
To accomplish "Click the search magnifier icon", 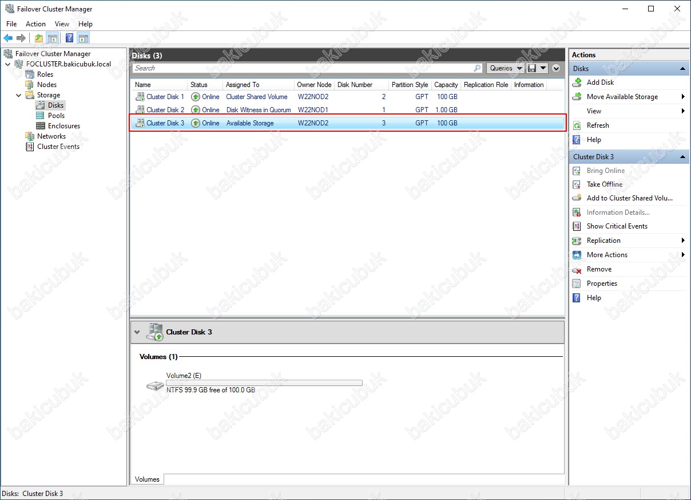I will tap(478, 68).
